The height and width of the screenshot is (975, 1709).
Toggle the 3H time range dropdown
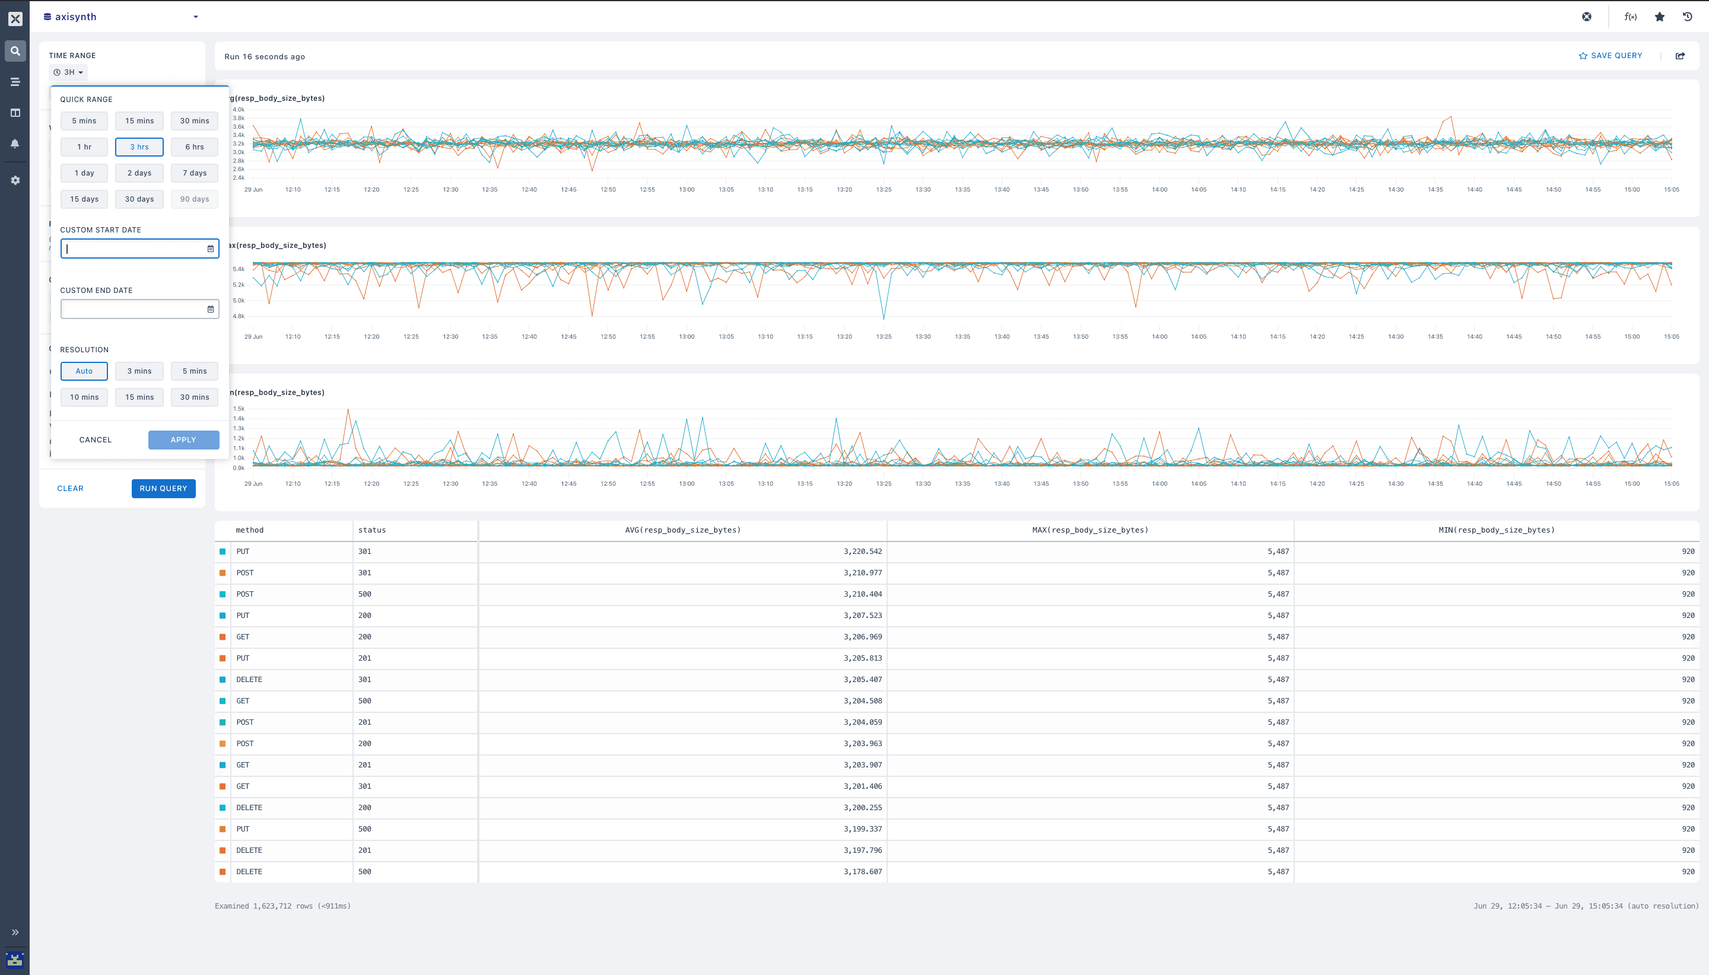click(68, 72)
